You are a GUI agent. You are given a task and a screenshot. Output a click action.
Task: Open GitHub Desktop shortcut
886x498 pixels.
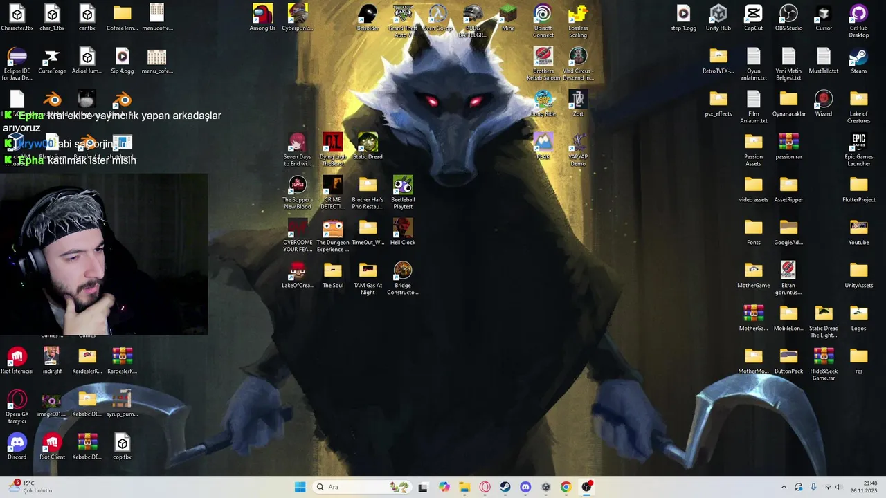click(x=858, y=21)
